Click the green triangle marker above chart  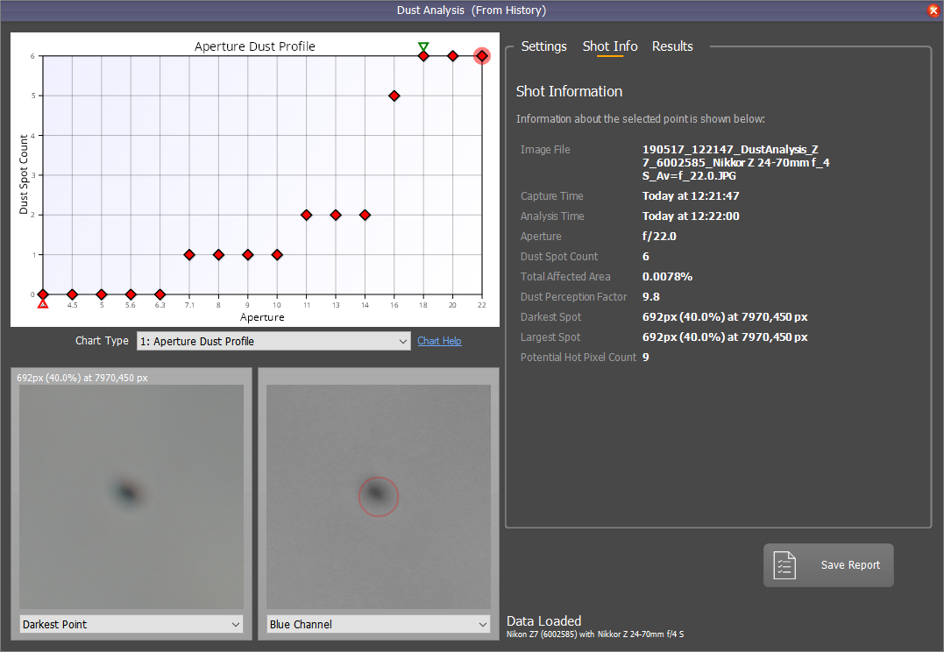[x=423, y=46]
